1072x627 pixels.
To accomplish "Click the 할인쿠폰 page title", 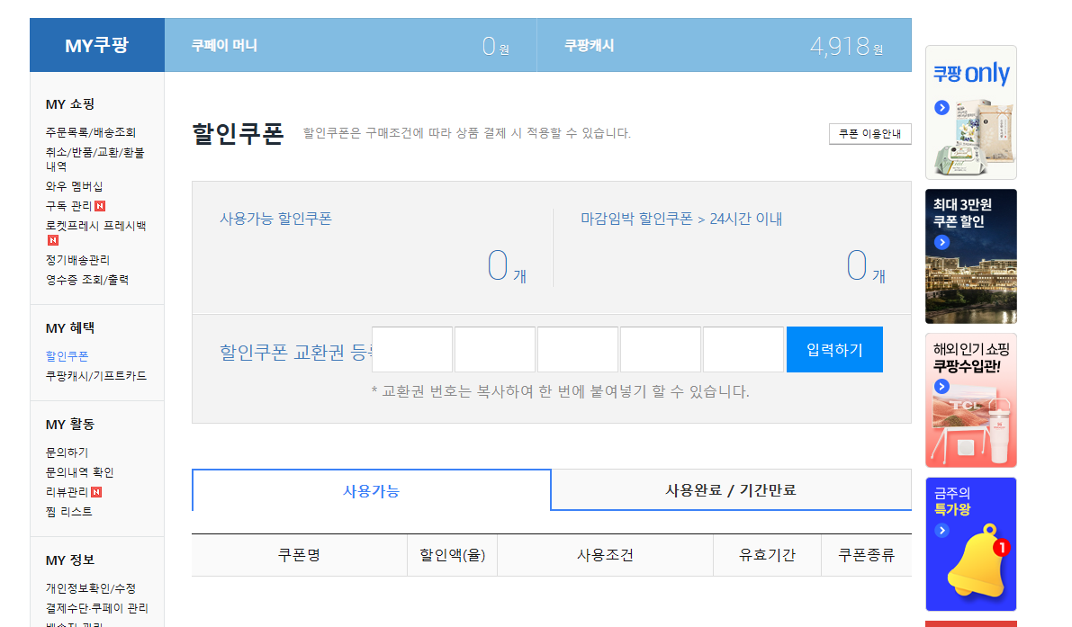I will tap(238, 133).
